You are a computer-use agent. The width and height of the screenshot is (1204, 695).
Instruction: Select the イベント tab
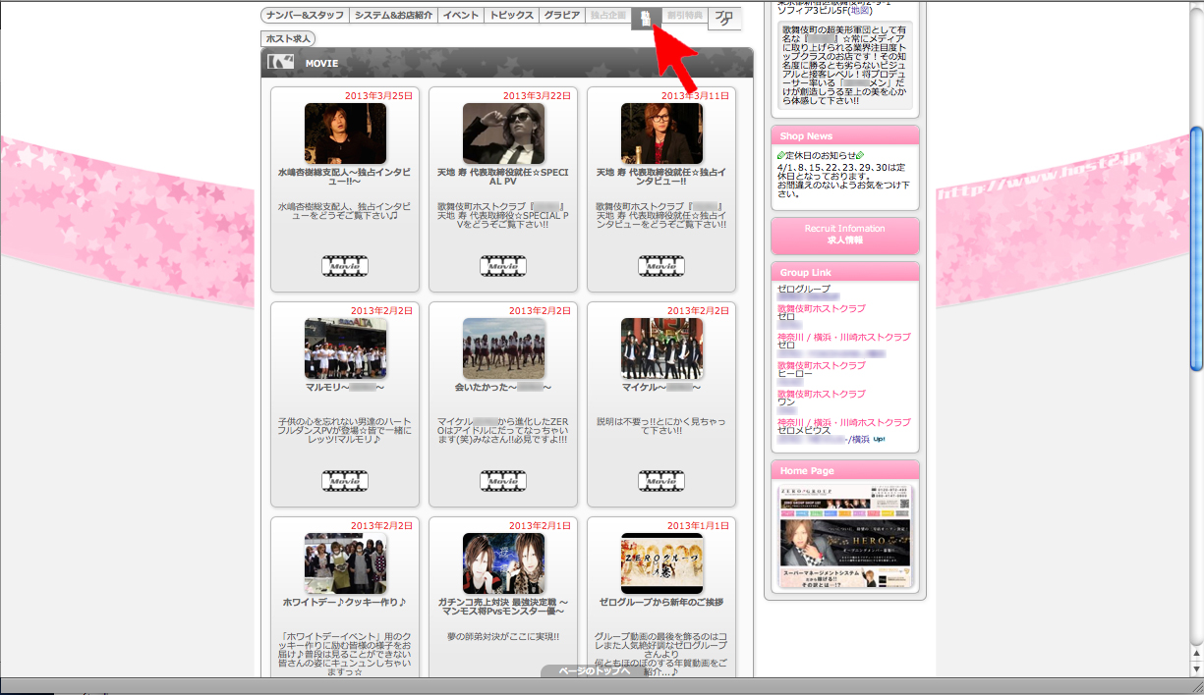click(460, 16)
